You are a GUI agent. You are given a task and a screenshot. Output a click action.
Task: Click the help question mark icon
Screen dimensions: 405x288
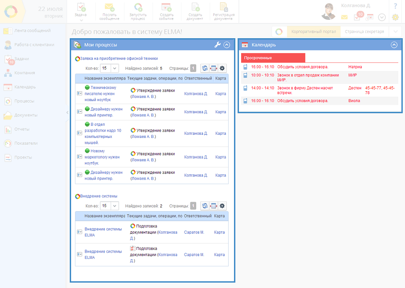point(395,6)
